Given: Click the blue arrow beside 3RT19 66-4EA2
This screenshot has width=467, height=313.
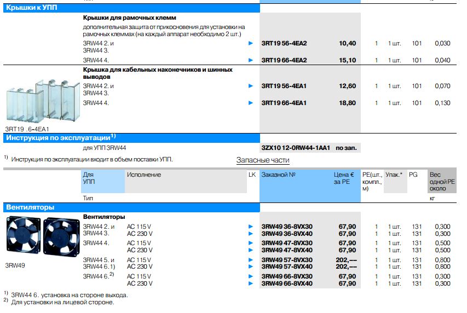Looking at the screenshot, I should tap(251, 60).
